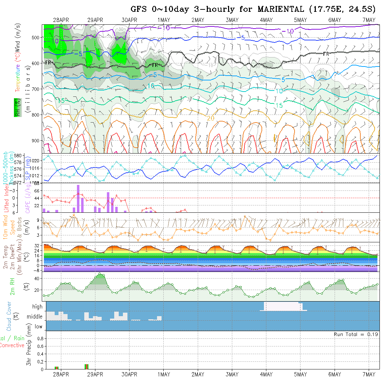Screen dimensions: 383x383
Task: Click the Run Total = 0.19 text
Action: 356,334
